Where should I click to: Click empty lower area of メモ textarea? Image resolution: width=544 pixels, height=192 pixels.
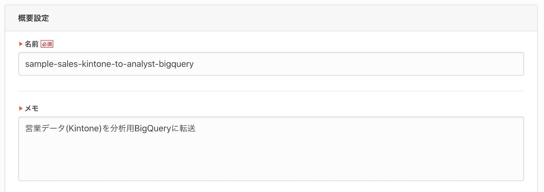pos(271,162)
